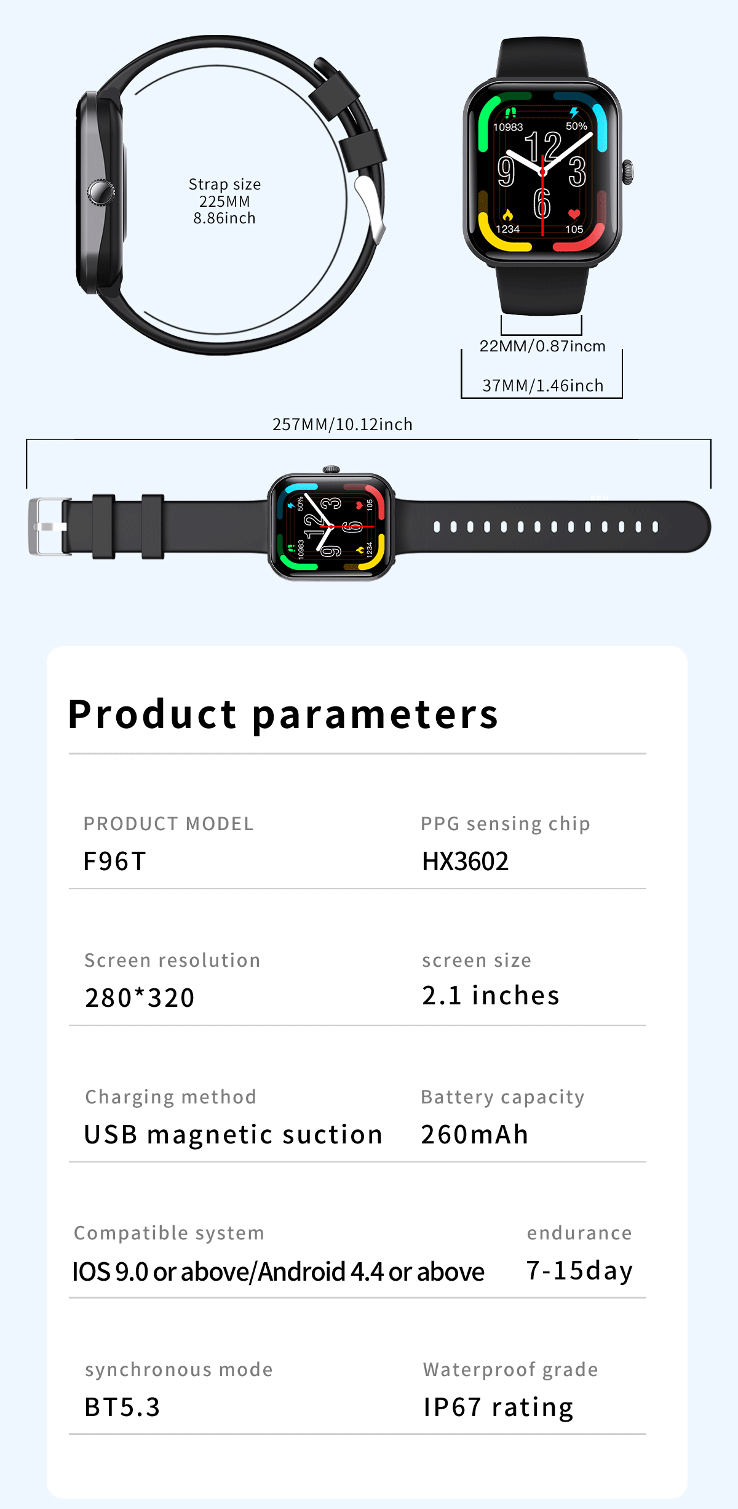
Task: Click the blue lightning bolt battery icon on the upright watch
Action: click(x=574, y=113)
